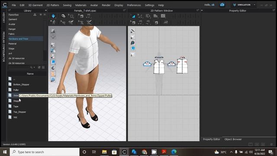Click the download icon beside Favorites
Image resolution: width=277 pixels, height=156 pixels.
click(x=35, y=15)
